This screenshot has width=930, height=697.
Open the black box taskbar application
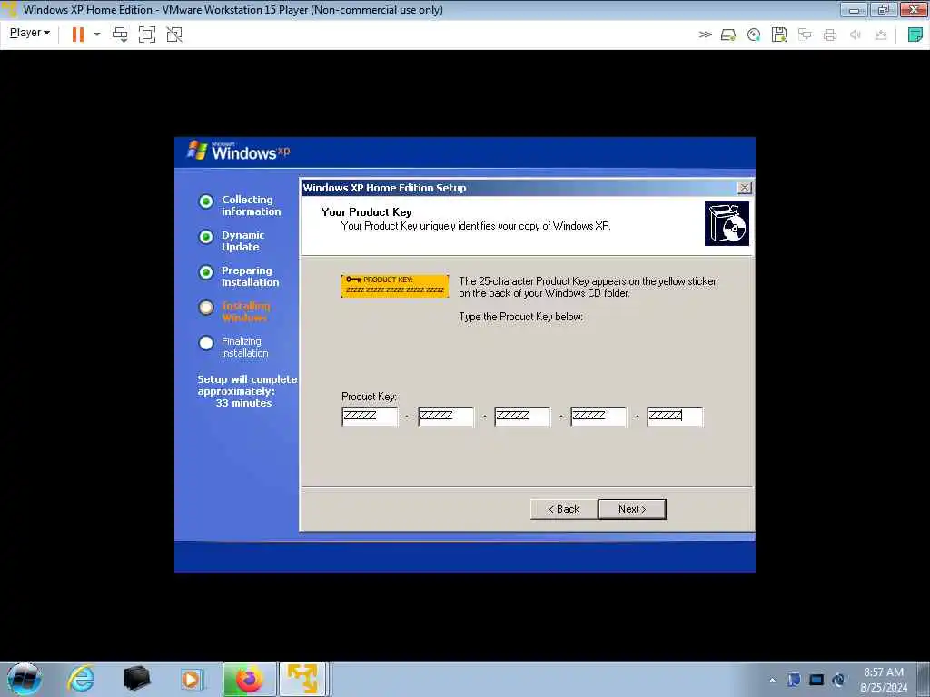tap(137, 679)
